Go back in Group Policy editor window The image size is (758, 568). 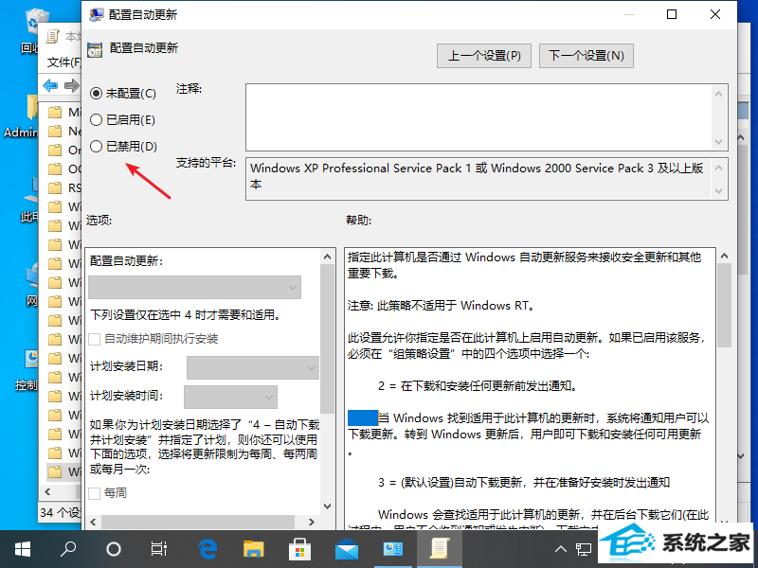tap(50, 86)
